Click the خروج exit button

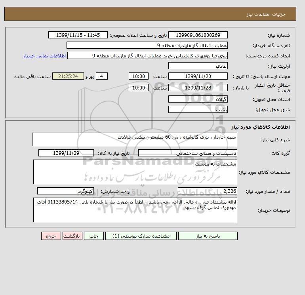pyautogui.click(x=51, y=236)
